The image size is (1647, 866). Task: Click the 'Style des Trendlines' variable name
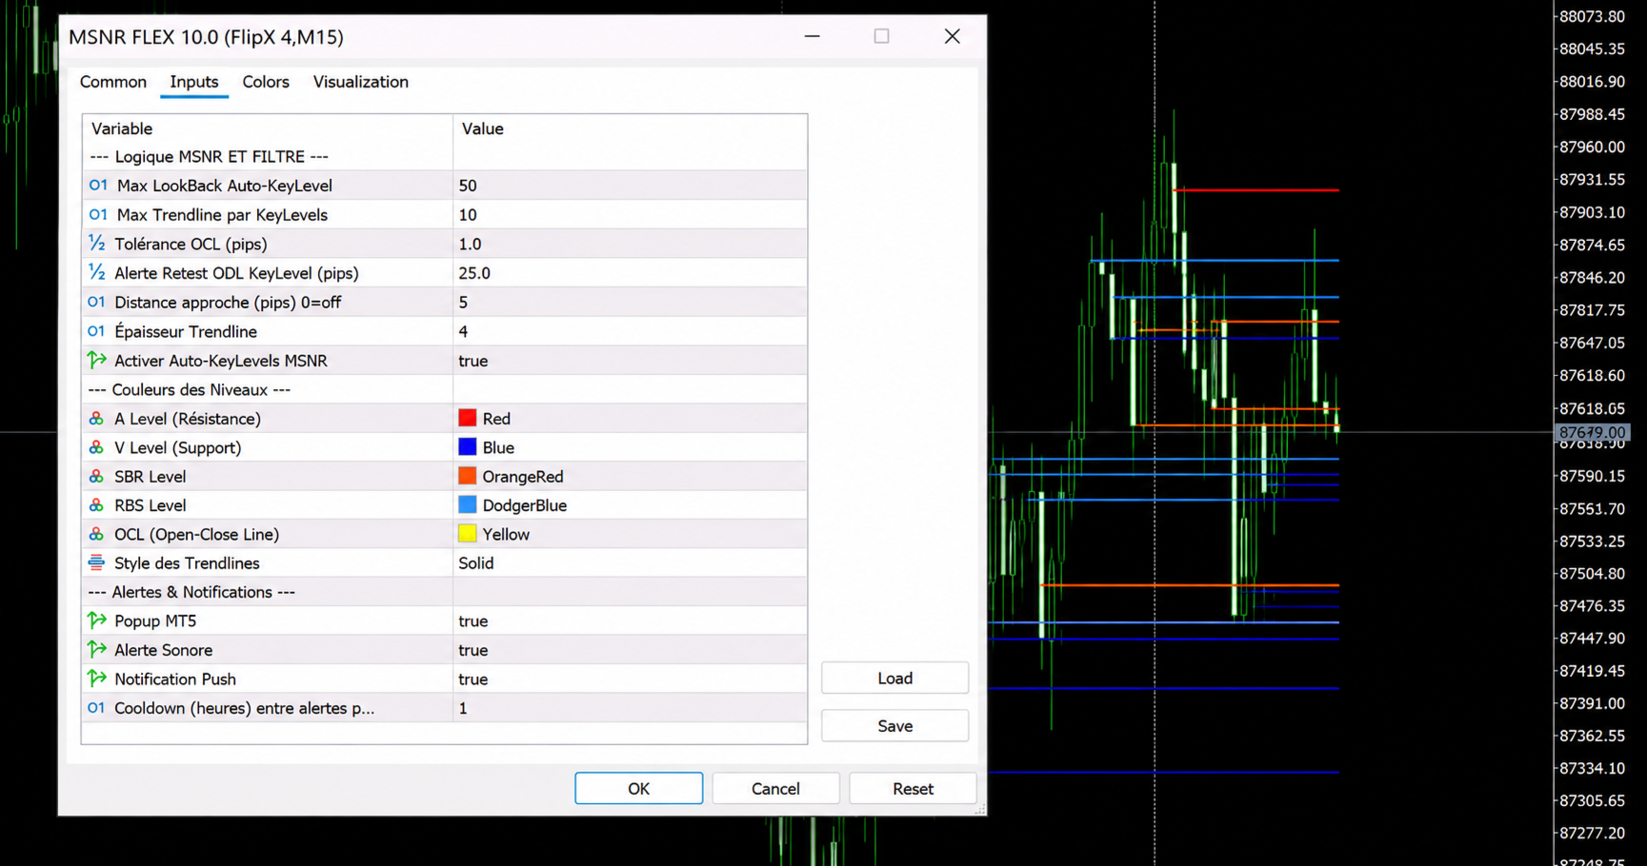point(187,563)
